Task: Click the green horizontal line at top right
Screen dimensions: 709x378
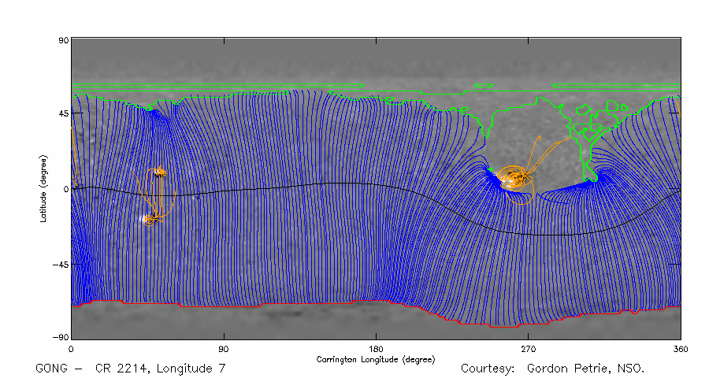Action: [x=616, y=85]
